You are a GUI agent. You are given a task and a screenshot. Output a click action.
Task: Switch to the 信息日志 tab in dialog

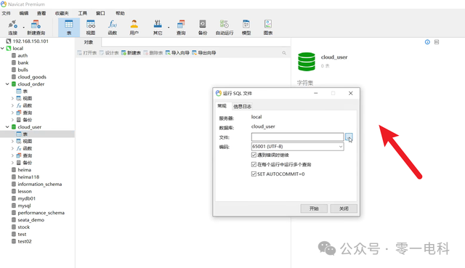click(242, 106)
